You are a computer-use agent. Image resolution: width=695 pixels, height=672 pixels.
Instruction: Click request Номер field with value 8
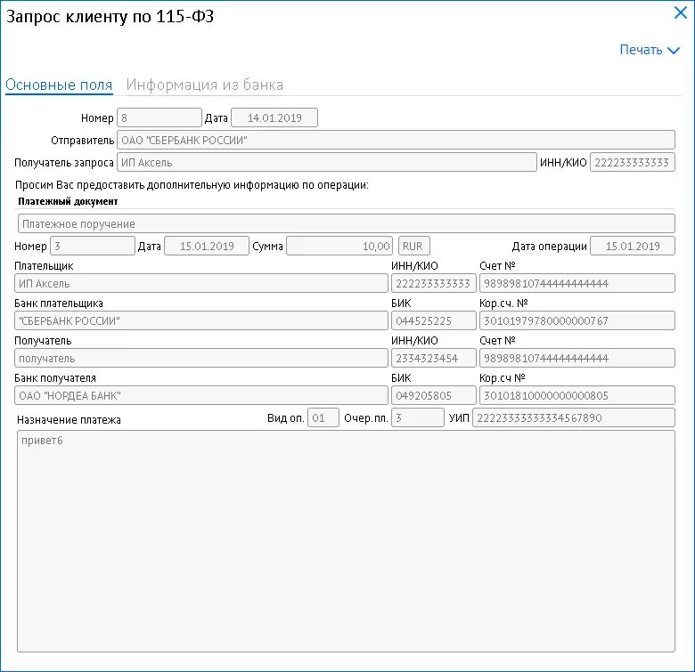pyautogui.click(x=159, y=117)
